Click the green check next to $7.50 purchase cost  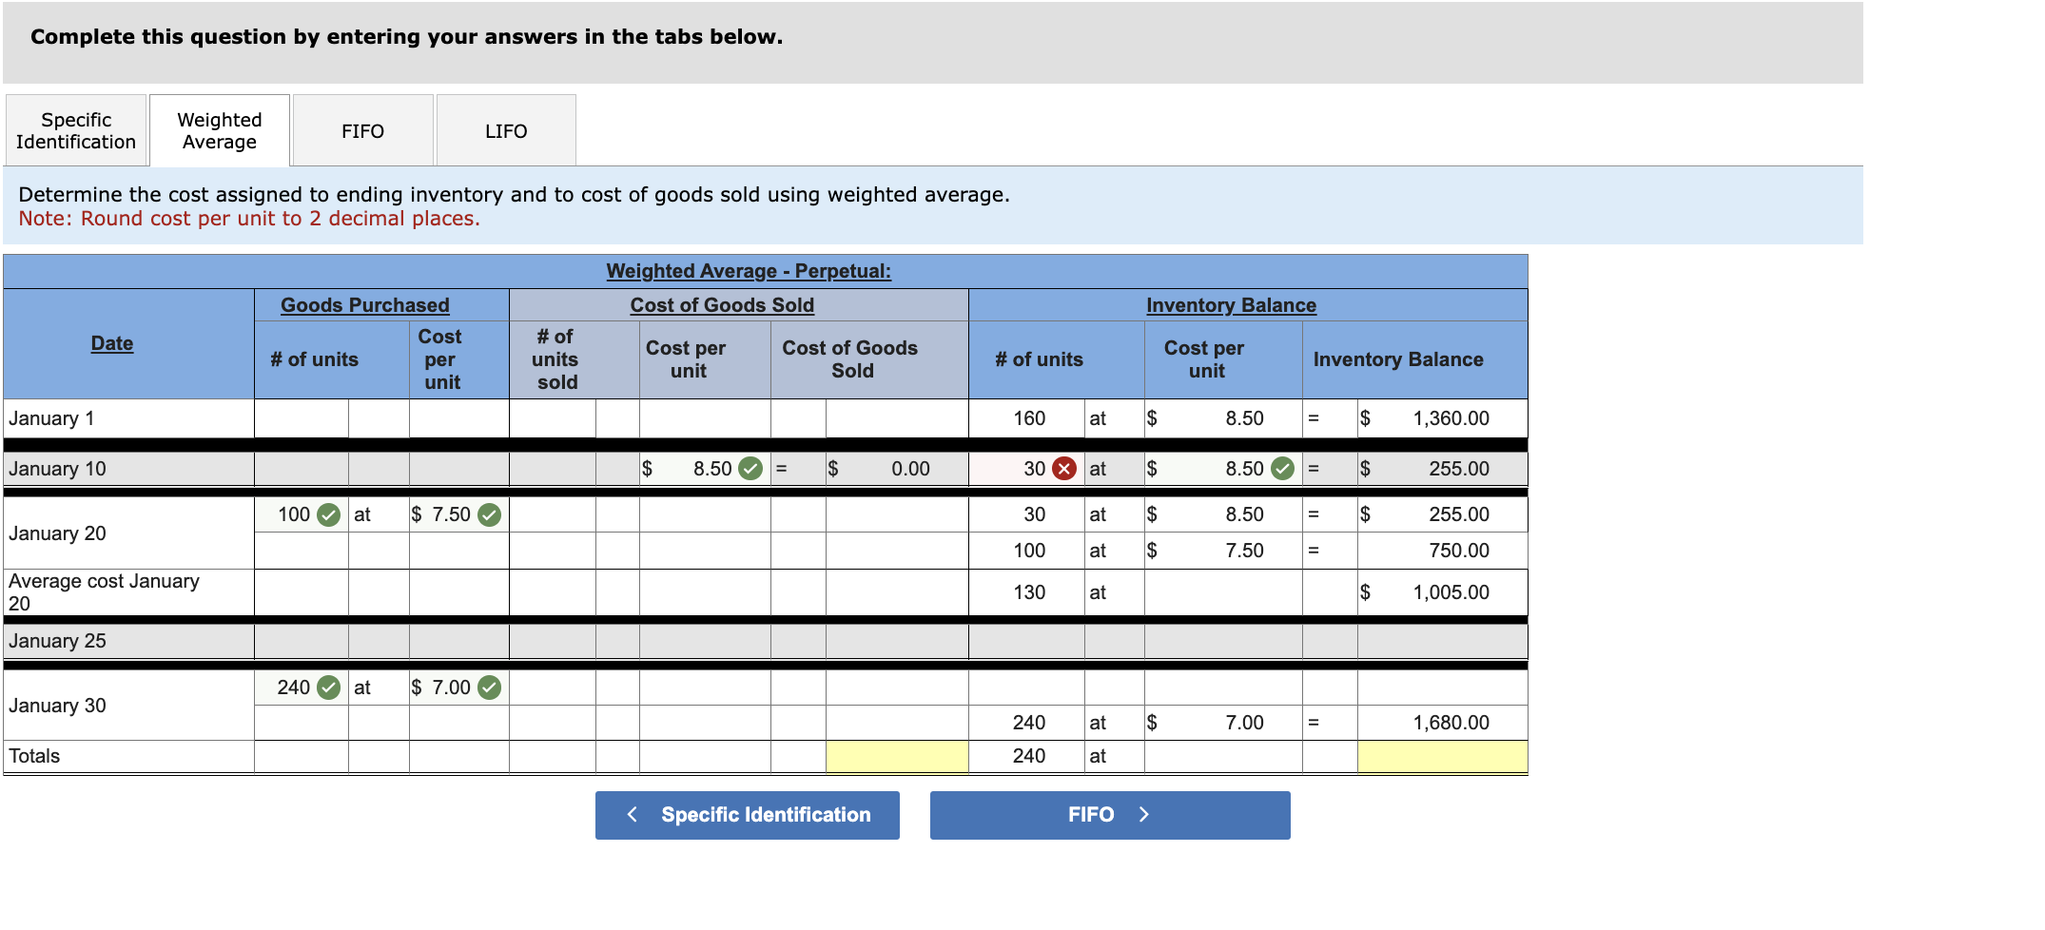point(490,515)
